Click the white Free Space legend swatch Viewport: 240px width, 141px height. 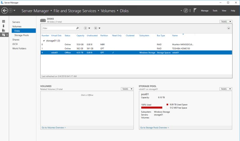point(167,108)
